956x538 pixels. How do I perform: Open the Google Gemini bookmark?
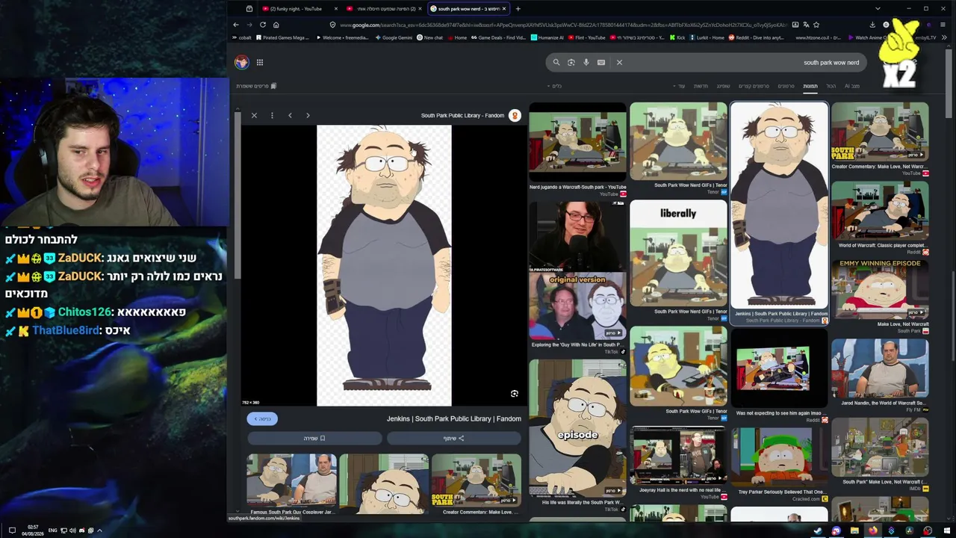(394, 37)
